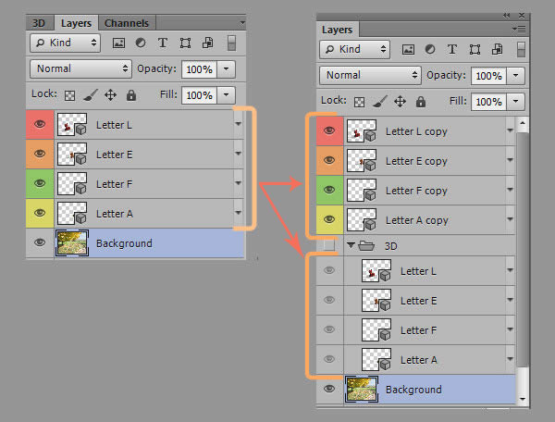Click the adjustment layer filter in the left panel

141,43
